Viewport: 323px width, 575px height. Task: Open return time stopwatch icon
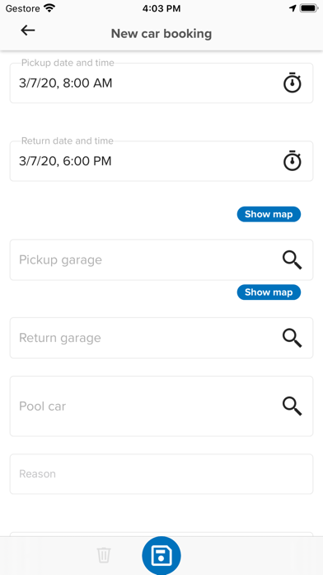tap(293, 161)
